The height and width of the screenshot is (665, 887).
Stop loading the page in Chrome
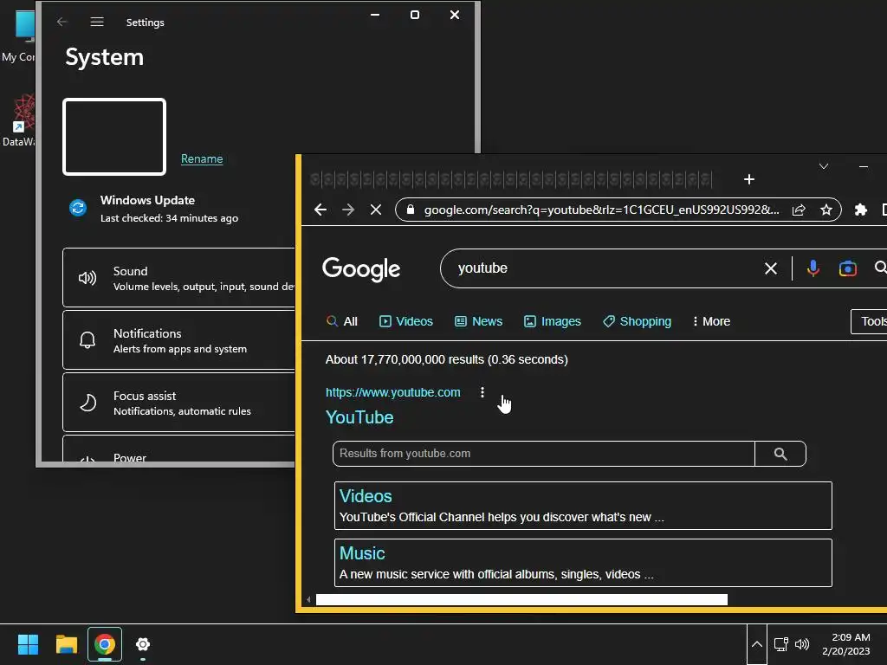point(376,210)
